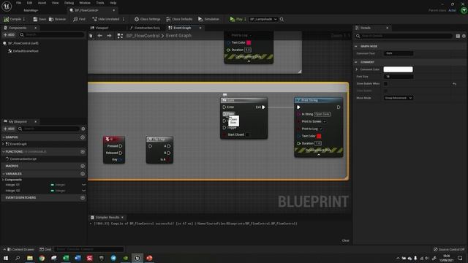Toggle visibility eye for second Integer variable
This screenshot has width=468, height=263.
(x=83, y=191)
